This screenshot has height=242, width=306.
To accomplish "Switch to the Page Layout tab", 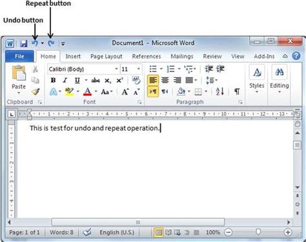I will (x=107, y=56).
